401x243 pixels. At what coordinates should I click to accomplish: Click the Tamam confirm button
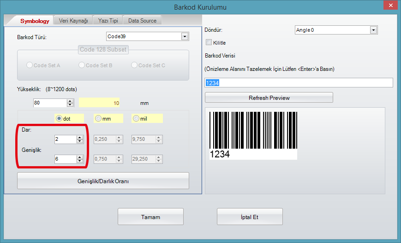(150, 217)
